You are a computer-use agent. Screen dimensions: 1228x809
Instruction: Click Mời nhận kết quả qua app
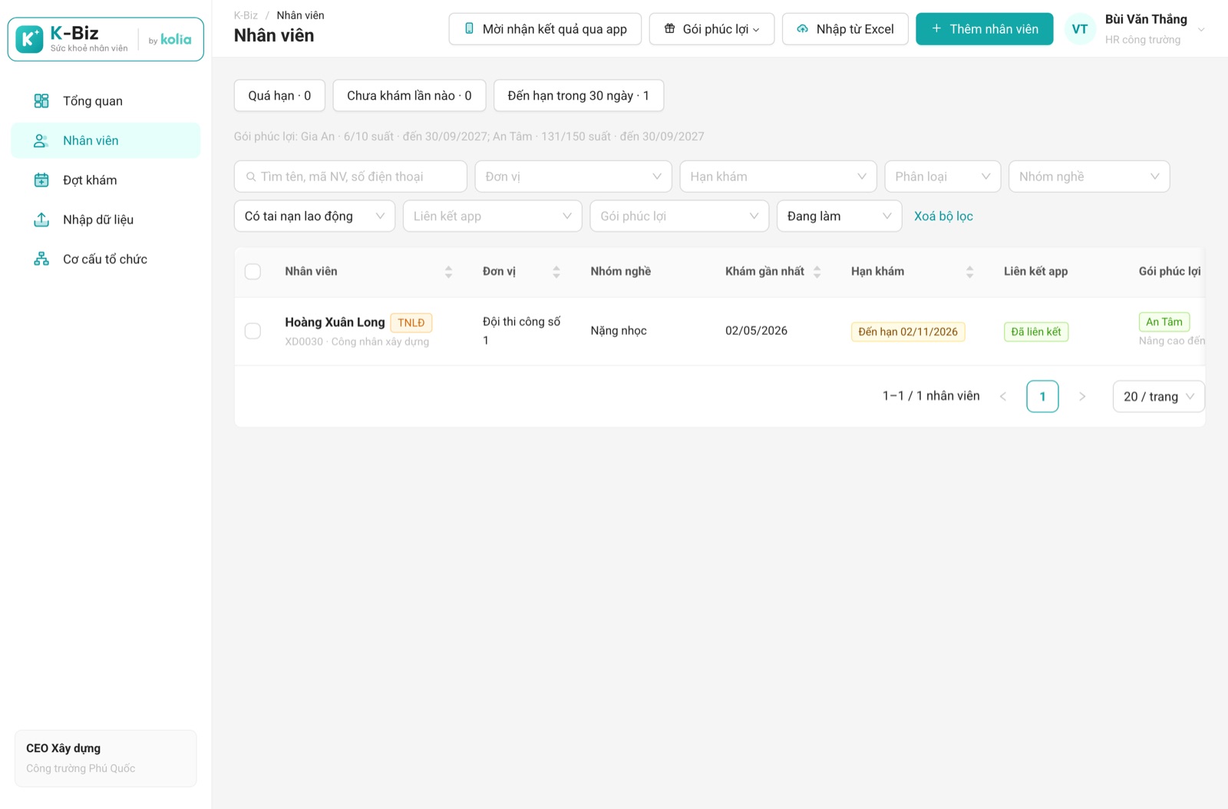(x=545, y=29)
